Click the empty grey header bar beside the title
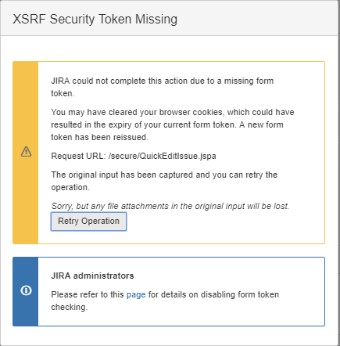The height and width of the screenshot is (346, 340). pos(256,18)
